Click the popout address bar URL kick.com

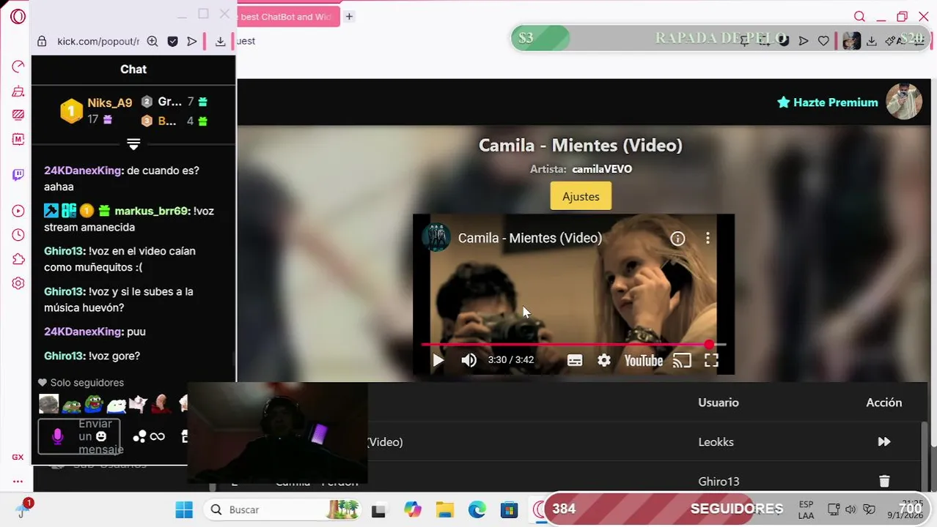[x=98, y=42]
